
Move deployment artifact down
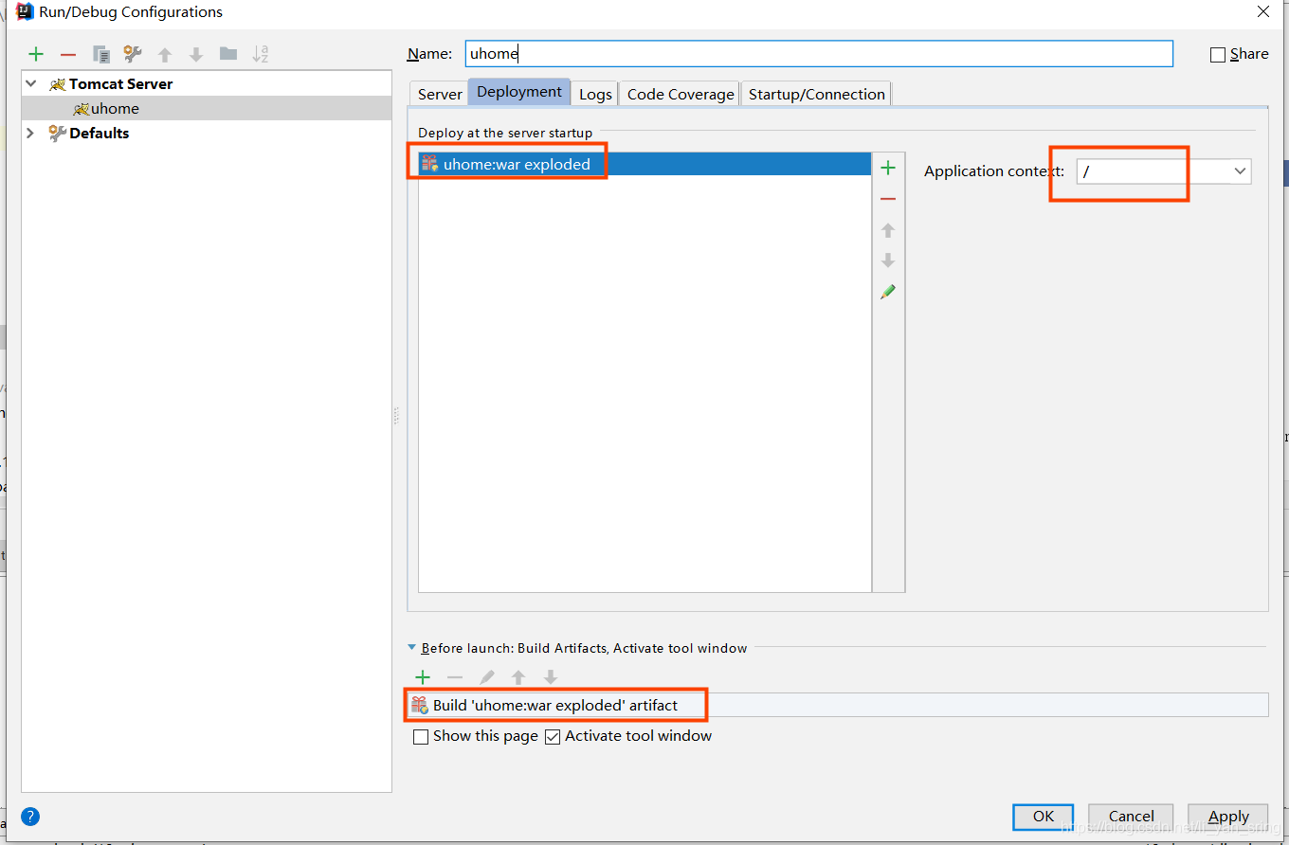pos(888,261)
